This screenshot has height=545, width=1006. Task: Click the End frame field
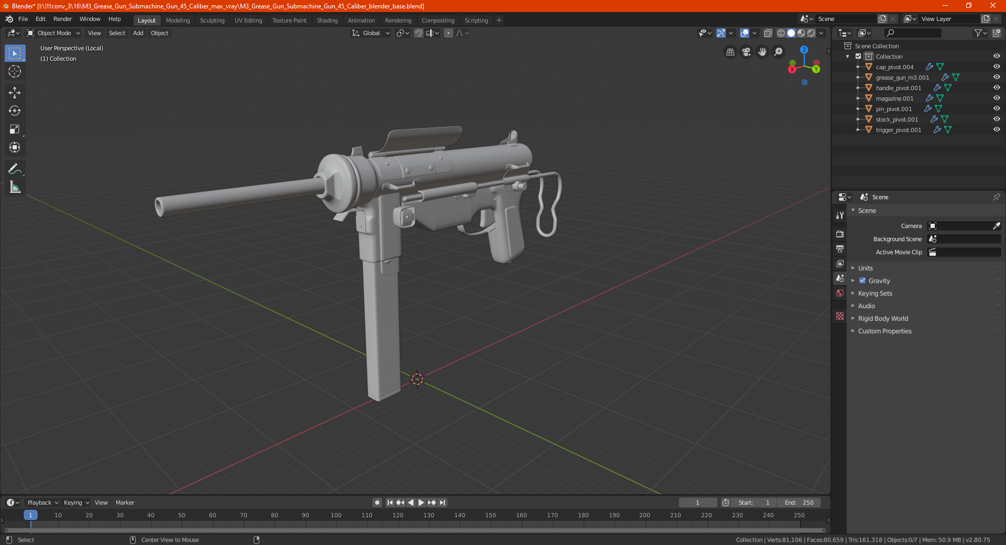pyautogui.click(x=799, y=503)
